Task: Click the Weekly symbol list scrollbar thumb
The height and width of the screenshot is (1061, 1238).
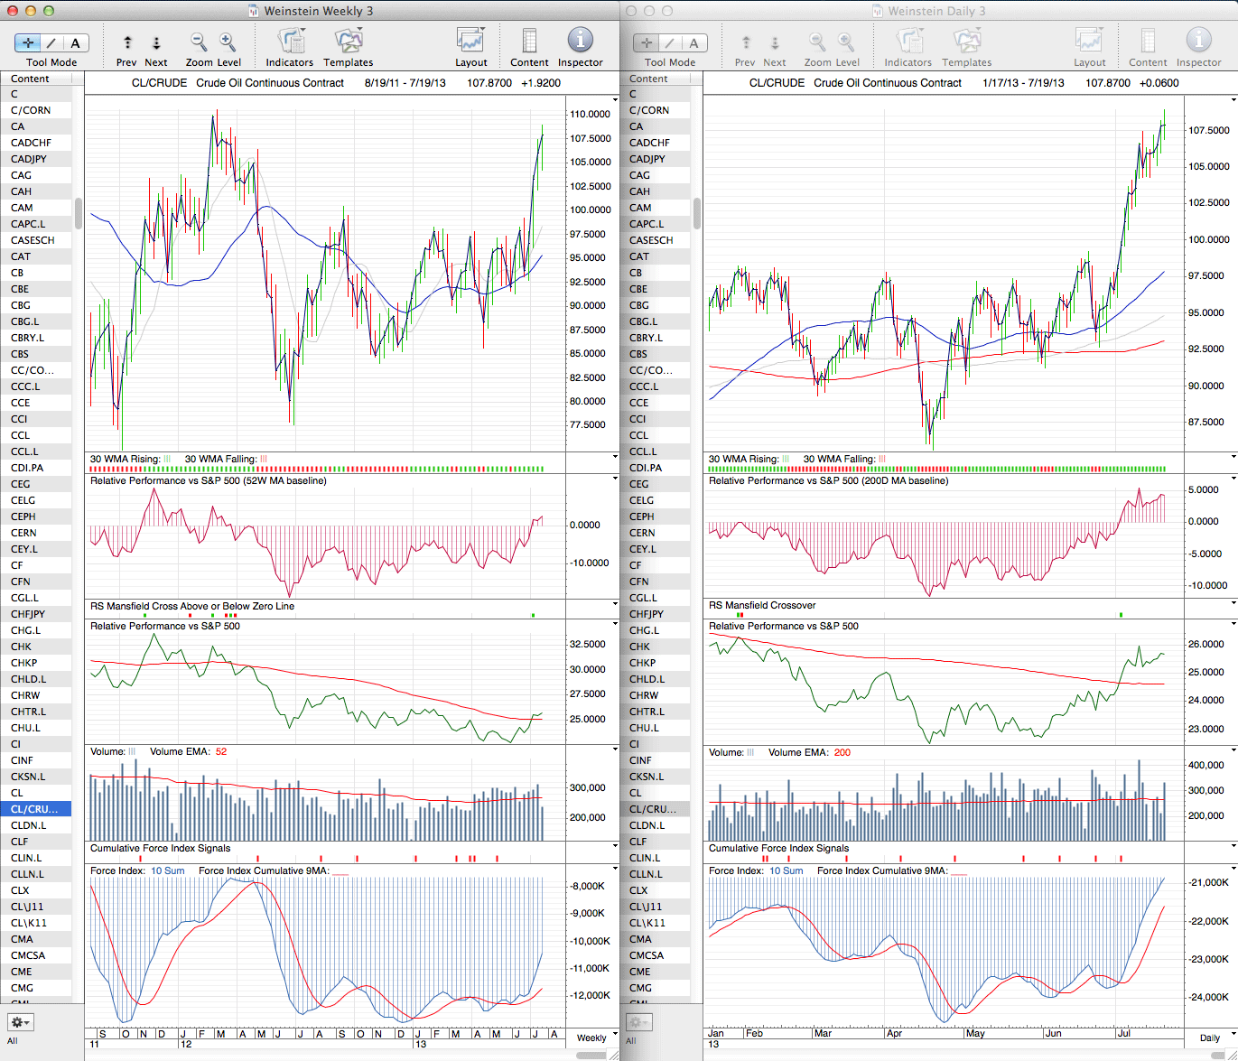Action: point(79,214)
